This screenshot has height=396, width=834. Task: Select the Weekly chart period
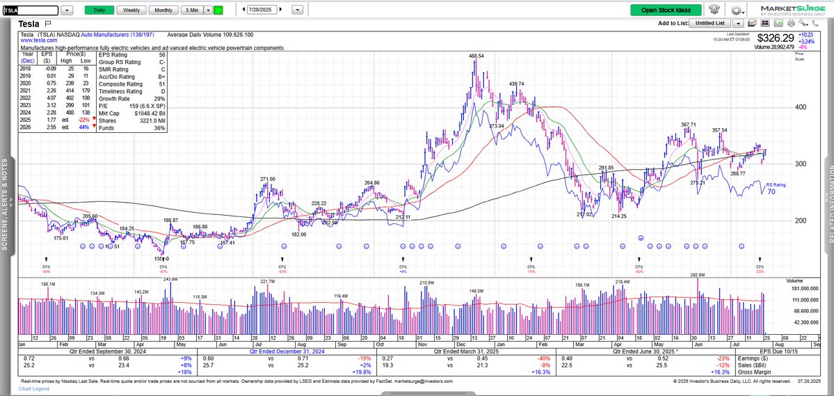click(131, 10)
